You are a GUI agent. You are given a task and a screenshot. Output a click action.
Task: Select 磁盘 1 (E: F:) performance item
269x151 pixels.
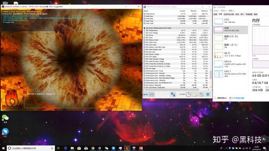tap(231, 46)
